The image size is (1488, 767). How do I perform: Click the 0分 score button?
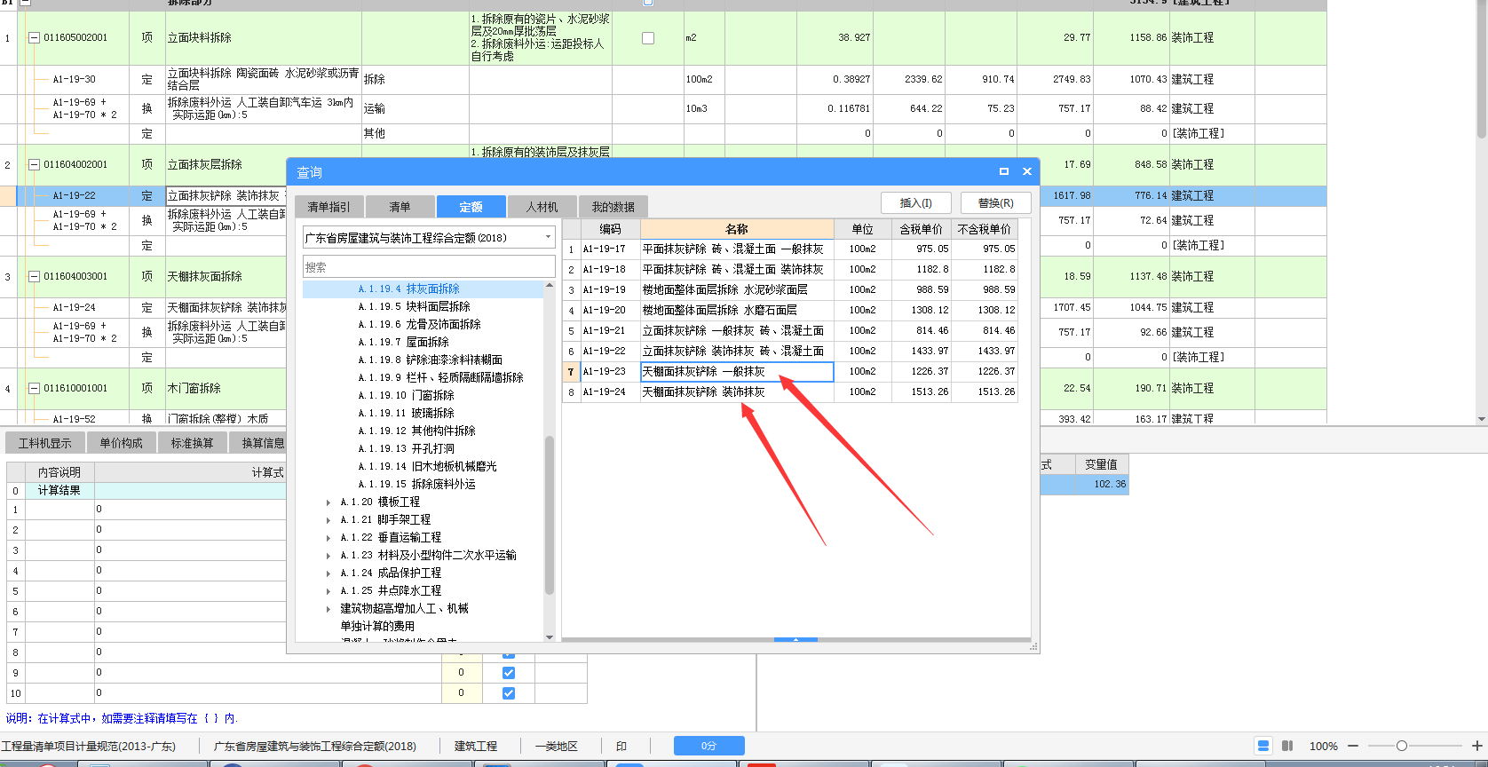tap(708, 746)
